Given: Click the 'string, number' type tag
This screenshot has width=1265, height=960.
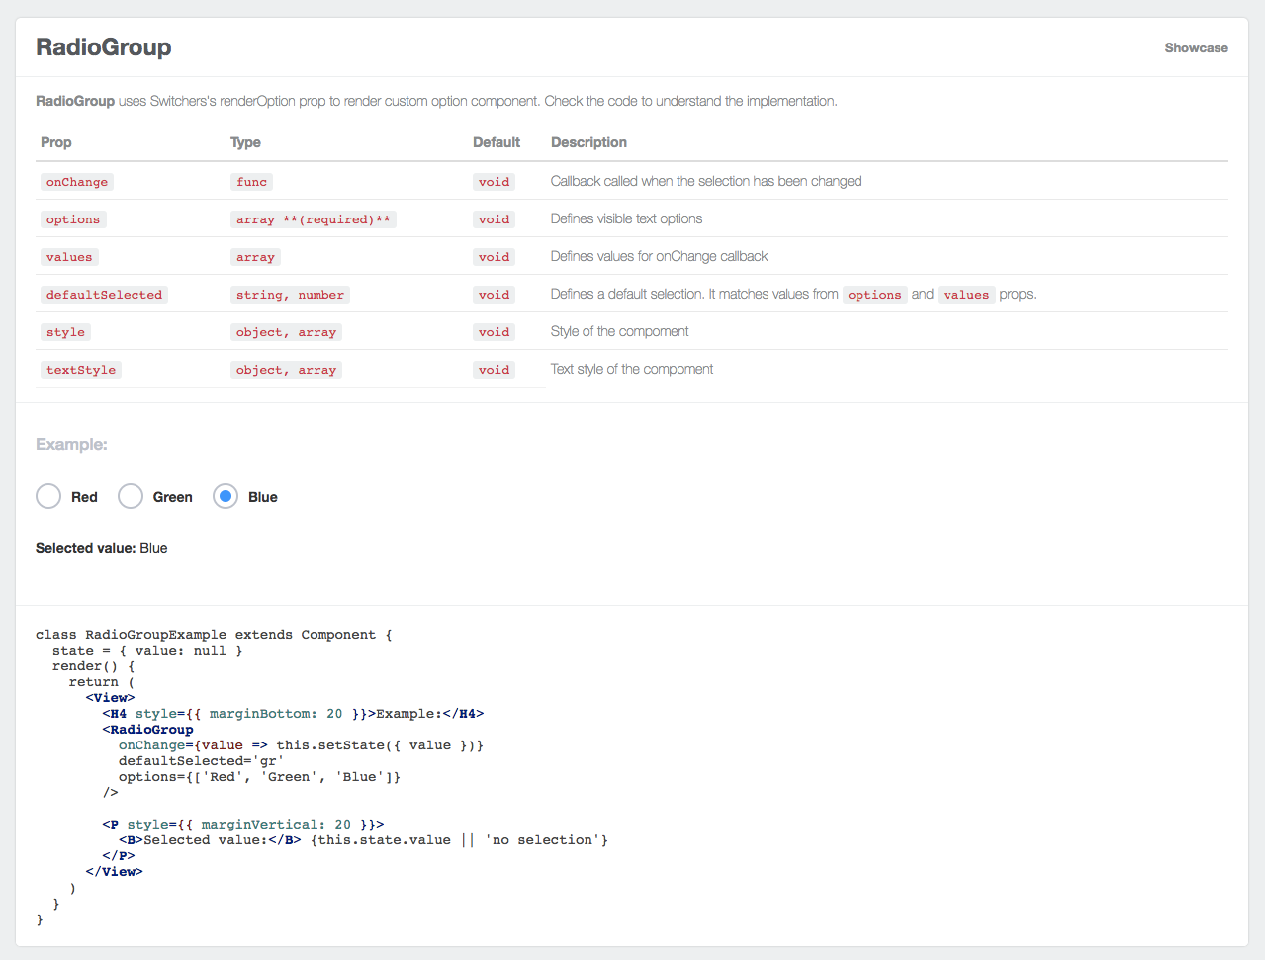Looking at the screenshot, I should click(x=290, y=295).
